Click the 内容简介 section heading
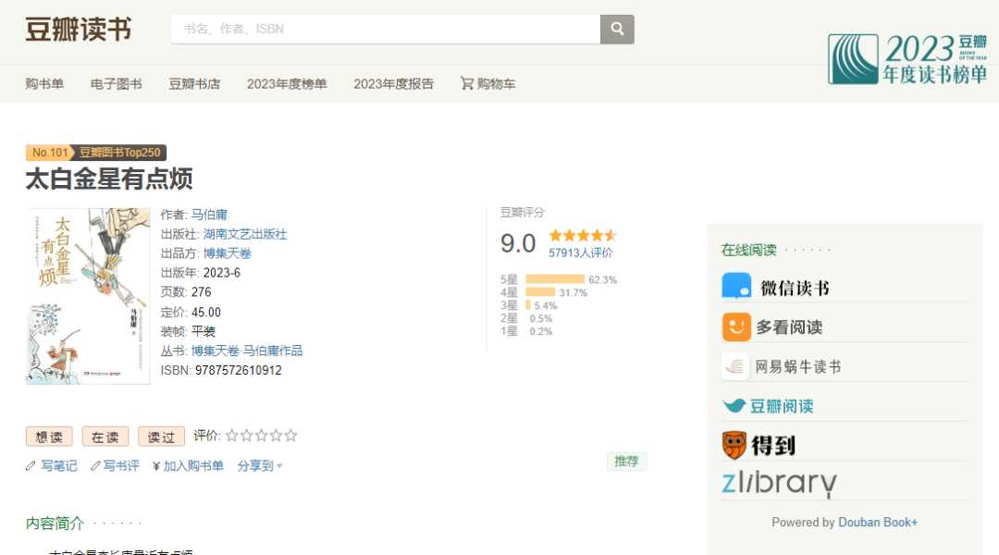This screenshot has height=555, width=999. [x=55, y=524]
